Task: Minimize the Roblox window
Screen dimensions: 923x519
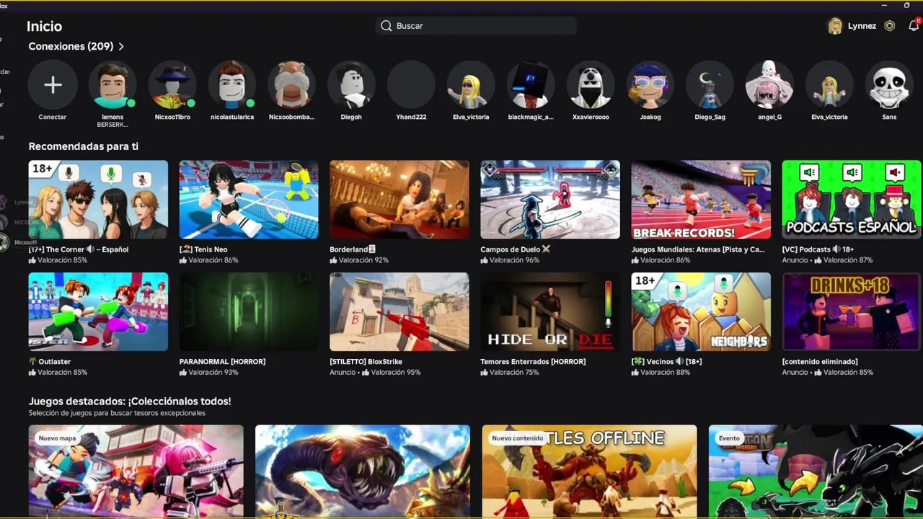Action: 884,6
